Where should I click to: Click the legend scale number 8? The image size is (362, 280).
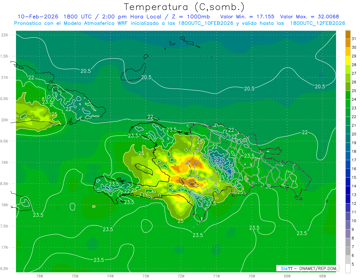353,238
